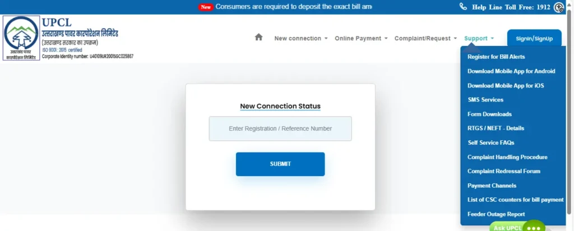Select Register for Bill Alerts
The image size is (574, 231).
[496, 57]
